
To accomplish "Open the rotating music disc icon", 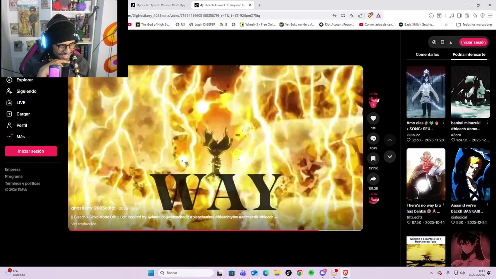I will pos(374,199).
